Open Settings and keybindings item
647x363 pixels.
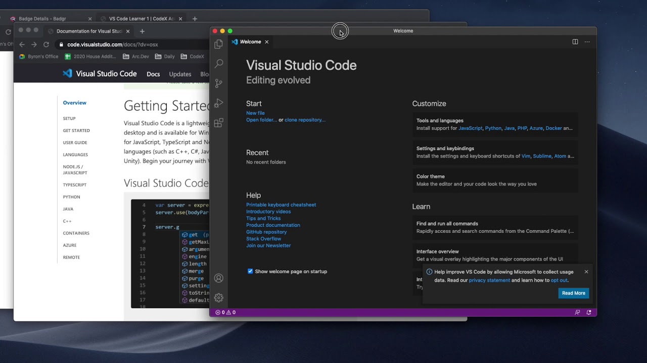click(x=495, y=152)
